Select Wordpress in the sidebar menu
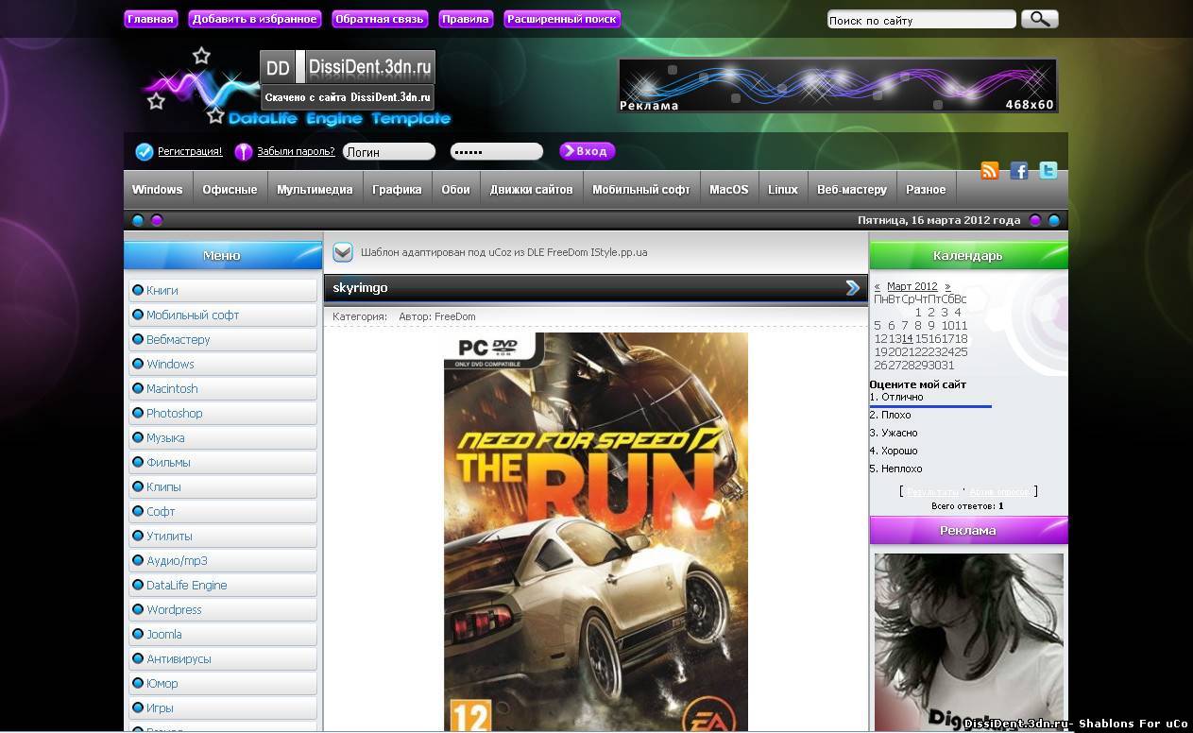The height and width of the screenshot is (733, 1193). 223,609
